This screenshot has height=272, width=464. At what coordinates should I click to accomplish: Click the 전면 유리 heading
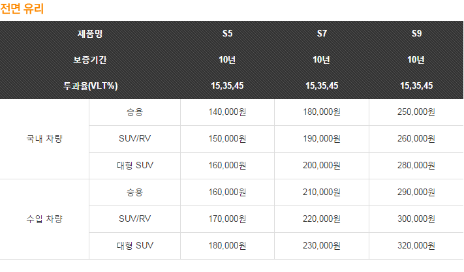[x=22, y=8]
